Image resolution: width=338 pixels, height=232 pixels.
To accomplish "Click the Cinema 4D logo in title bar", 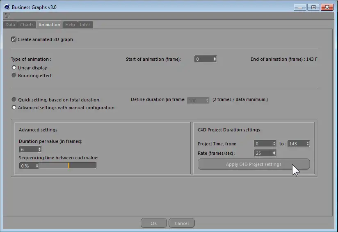I will click(7, 7).
